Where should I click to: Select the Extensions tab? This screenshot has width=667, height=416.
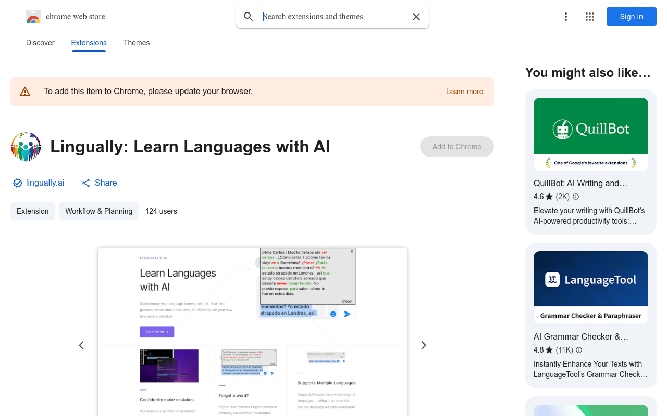click(89, 43)
